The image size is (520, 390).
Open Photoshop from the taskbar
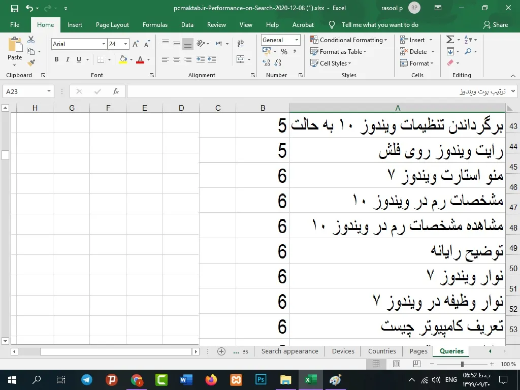pos(261,380)
